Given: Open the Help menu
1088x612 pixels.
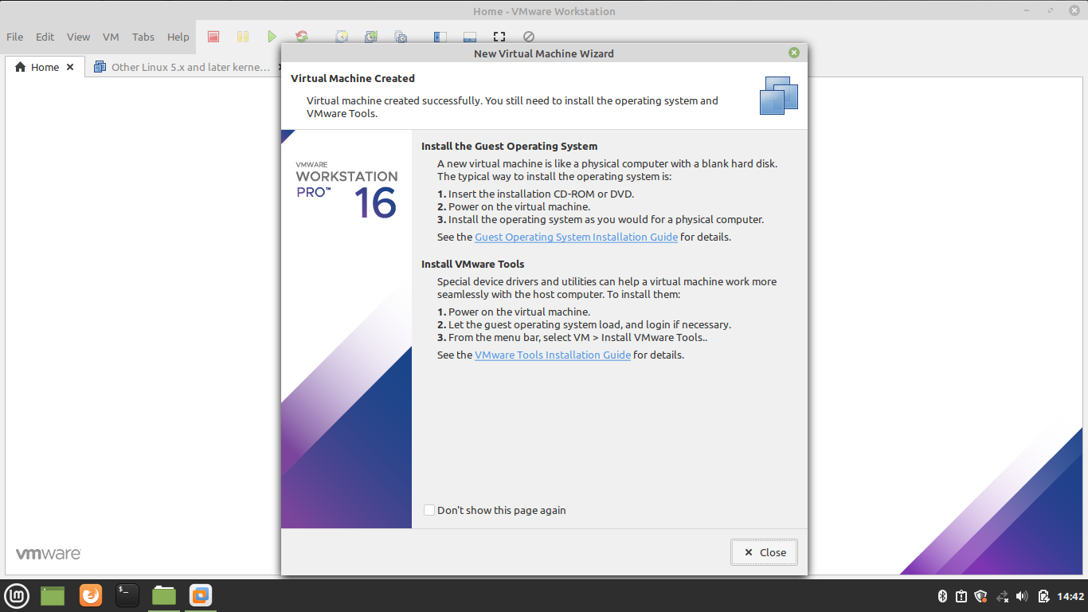Looking at the screenshot, I should pyautogui.click(x=178, y=37).
